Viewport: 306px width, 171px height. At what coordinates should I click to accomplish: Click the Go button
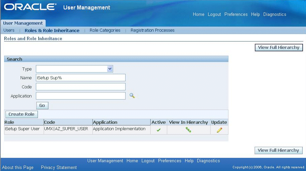point(42,106)
